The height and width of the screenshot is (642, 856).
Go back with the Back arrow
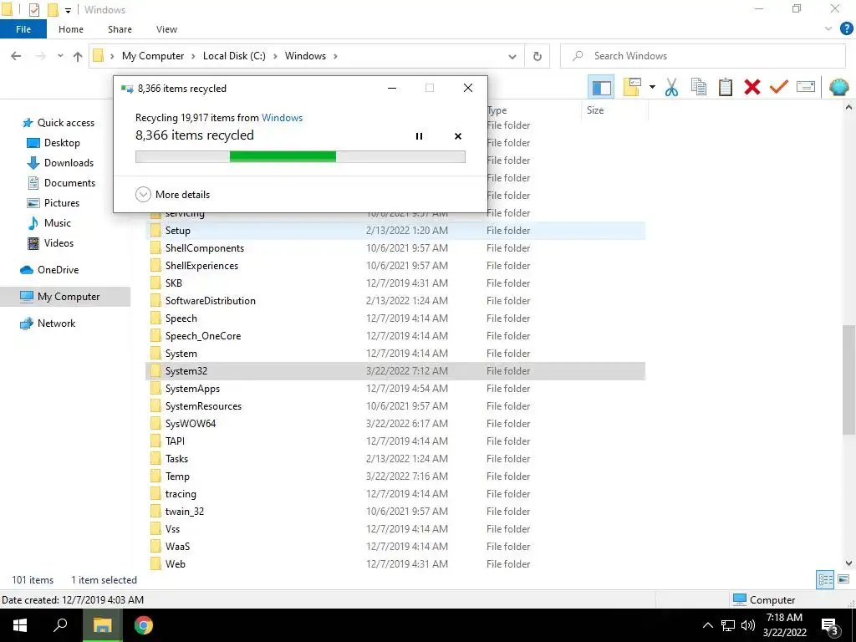tap(16, 56)
